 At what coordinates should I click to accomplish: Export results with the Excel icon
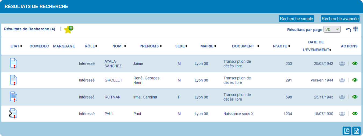point(356,131)
